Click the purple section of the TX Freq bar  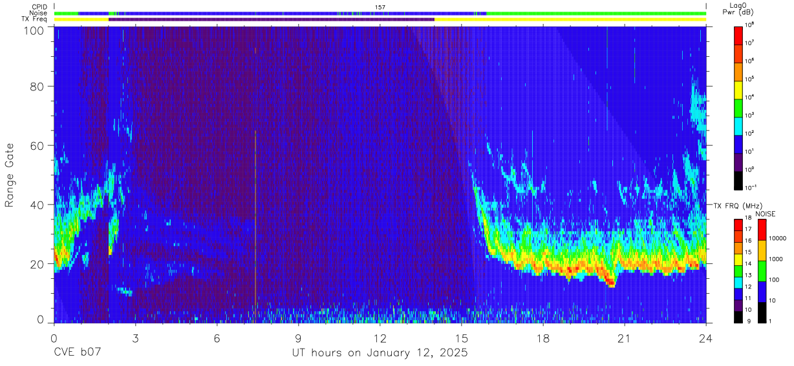coord(272,19)
